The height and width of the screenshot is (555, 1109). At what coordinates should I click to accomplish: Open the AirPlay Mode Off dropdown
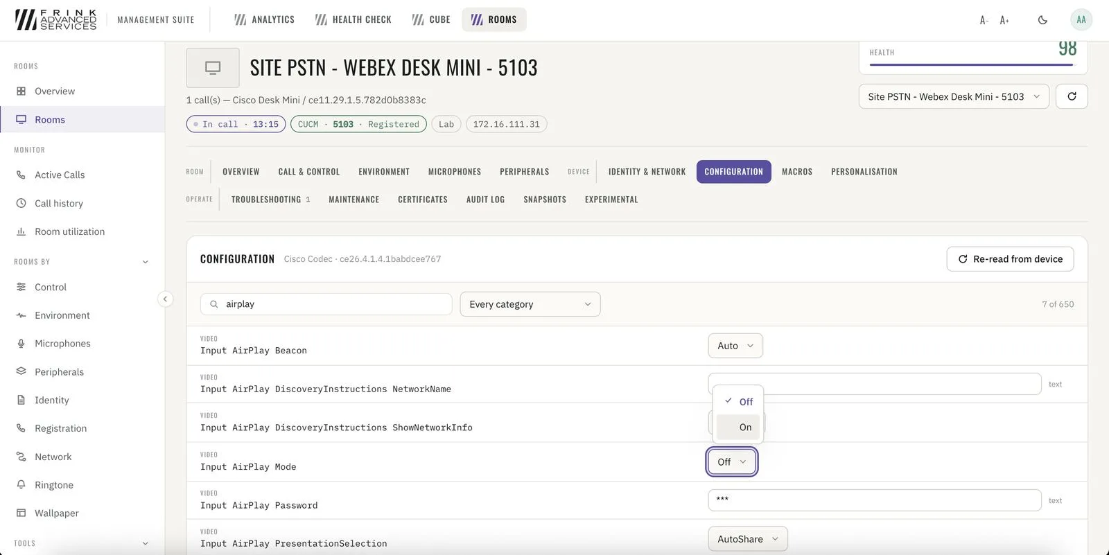point(732,462)
